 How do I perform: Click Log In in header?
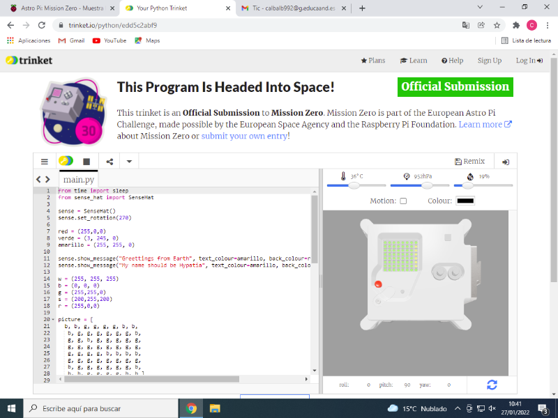click(x=529, y=61)
